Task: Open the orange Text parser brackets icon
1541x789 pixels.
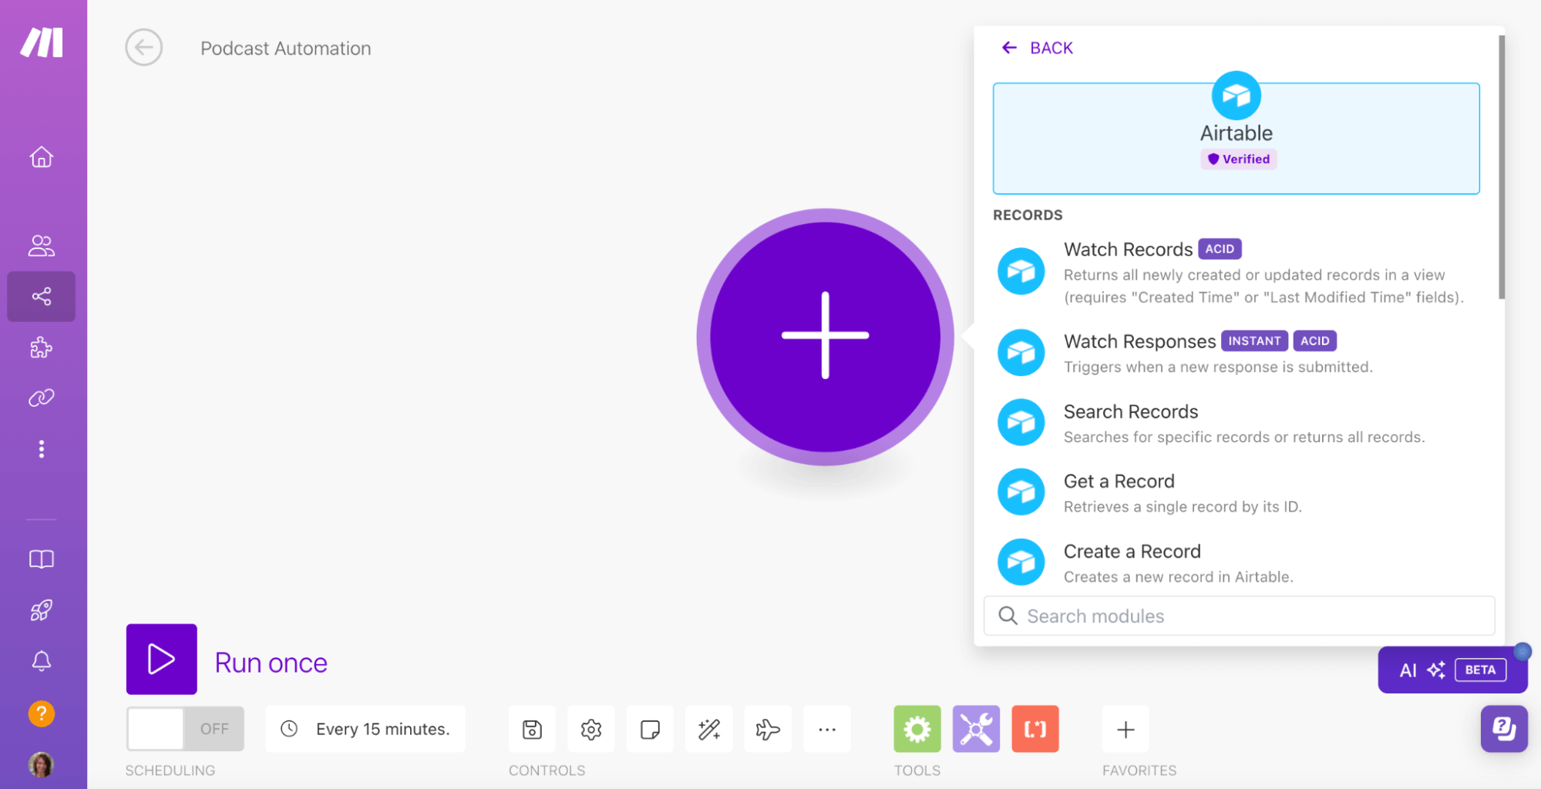Action: point(1035,729)
